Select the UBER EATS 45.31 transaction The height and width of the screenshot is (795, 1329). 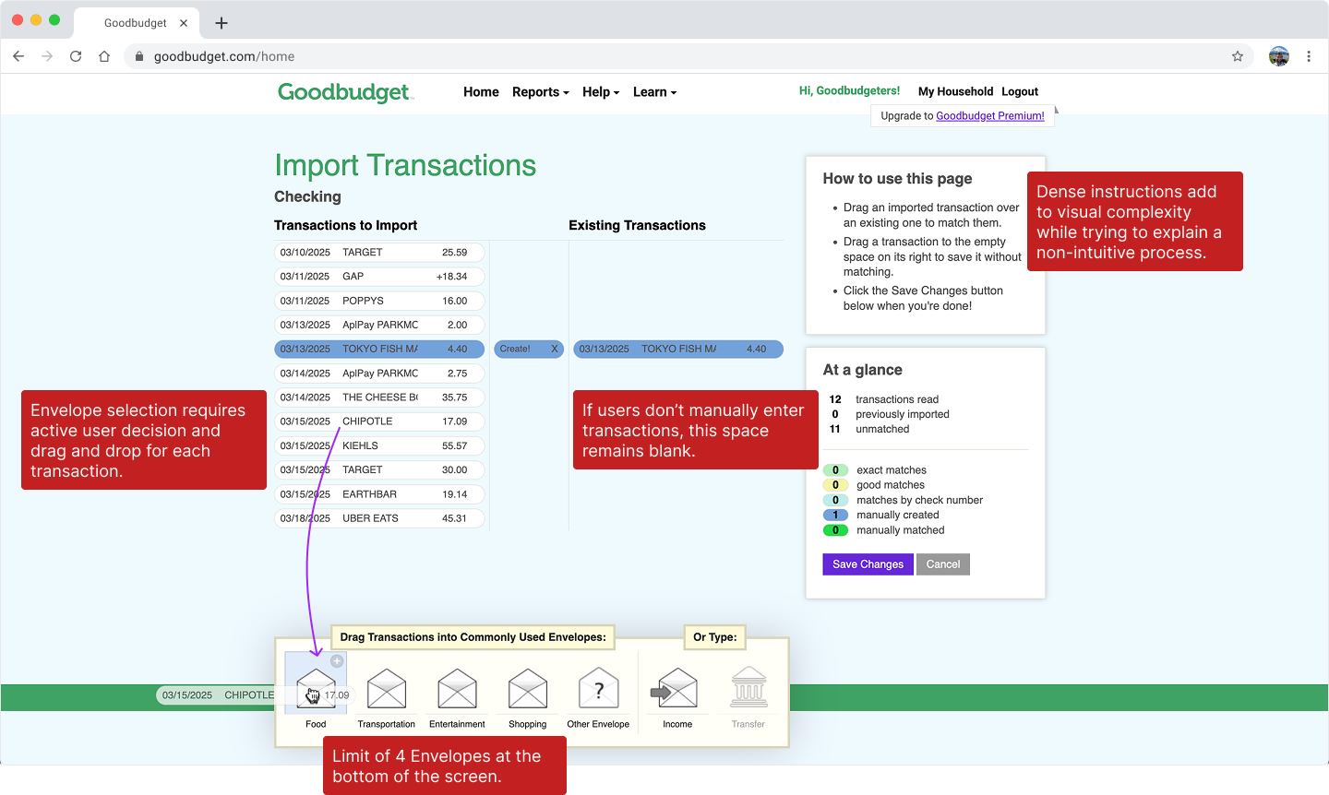tap(379, 518)
